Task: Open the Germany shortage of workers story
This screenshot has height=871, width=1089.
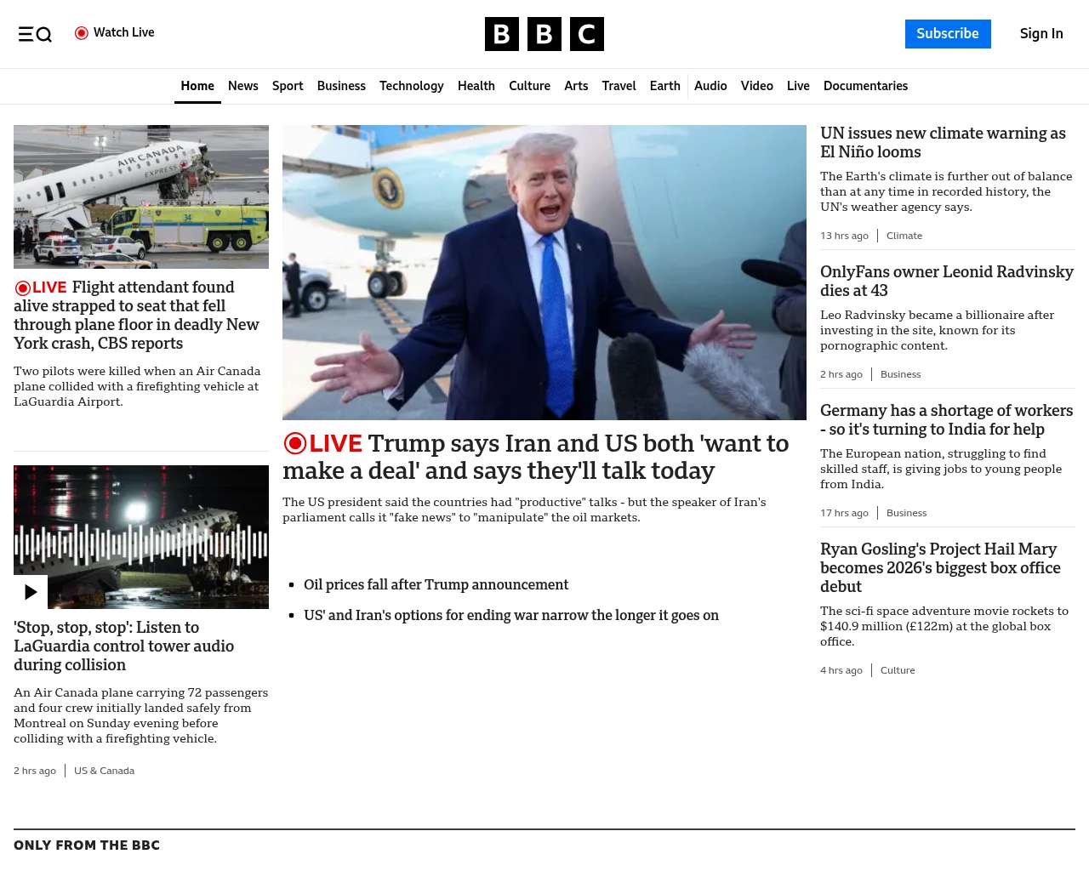Action: tap(946, 419)
